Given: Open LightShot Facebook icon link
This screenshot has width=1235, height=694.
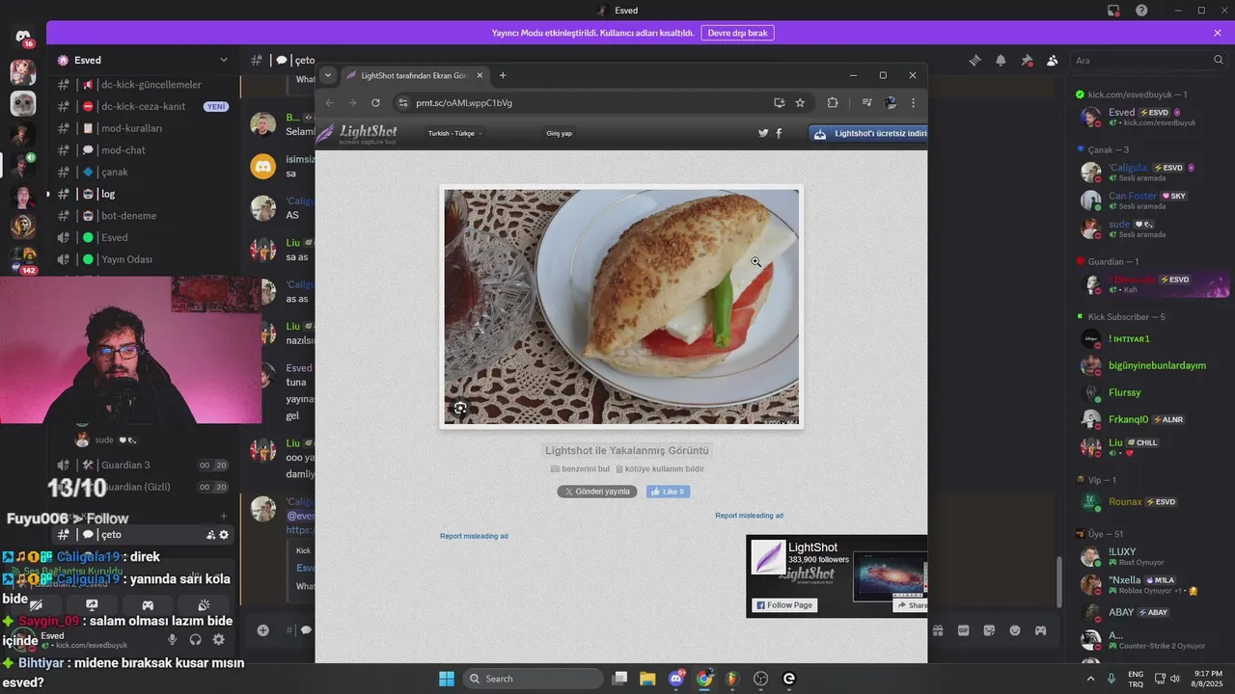Looking at the screenshot, I should click(x=779, y=133).
